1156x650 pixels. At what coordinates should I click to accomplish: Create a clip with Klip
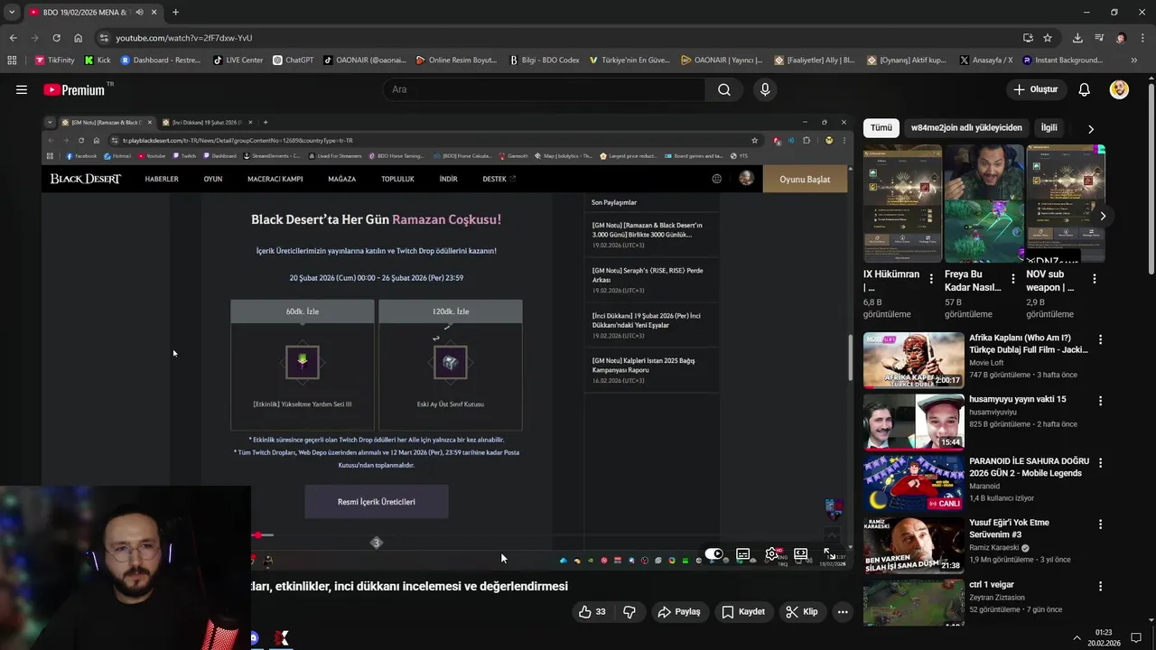tap(802, 612)
